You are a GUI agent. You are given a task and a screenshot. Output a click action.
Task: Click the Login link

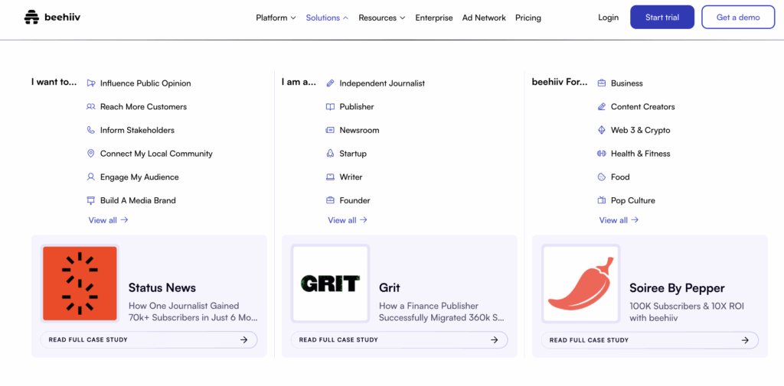point(608,18)
